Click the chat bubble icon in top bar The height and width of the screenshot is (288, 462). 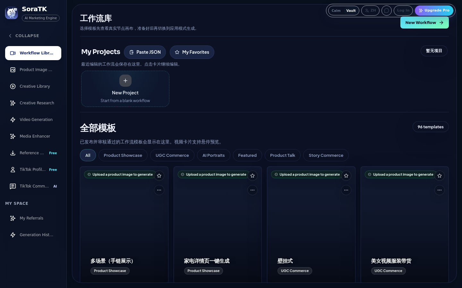pos(387,11)
